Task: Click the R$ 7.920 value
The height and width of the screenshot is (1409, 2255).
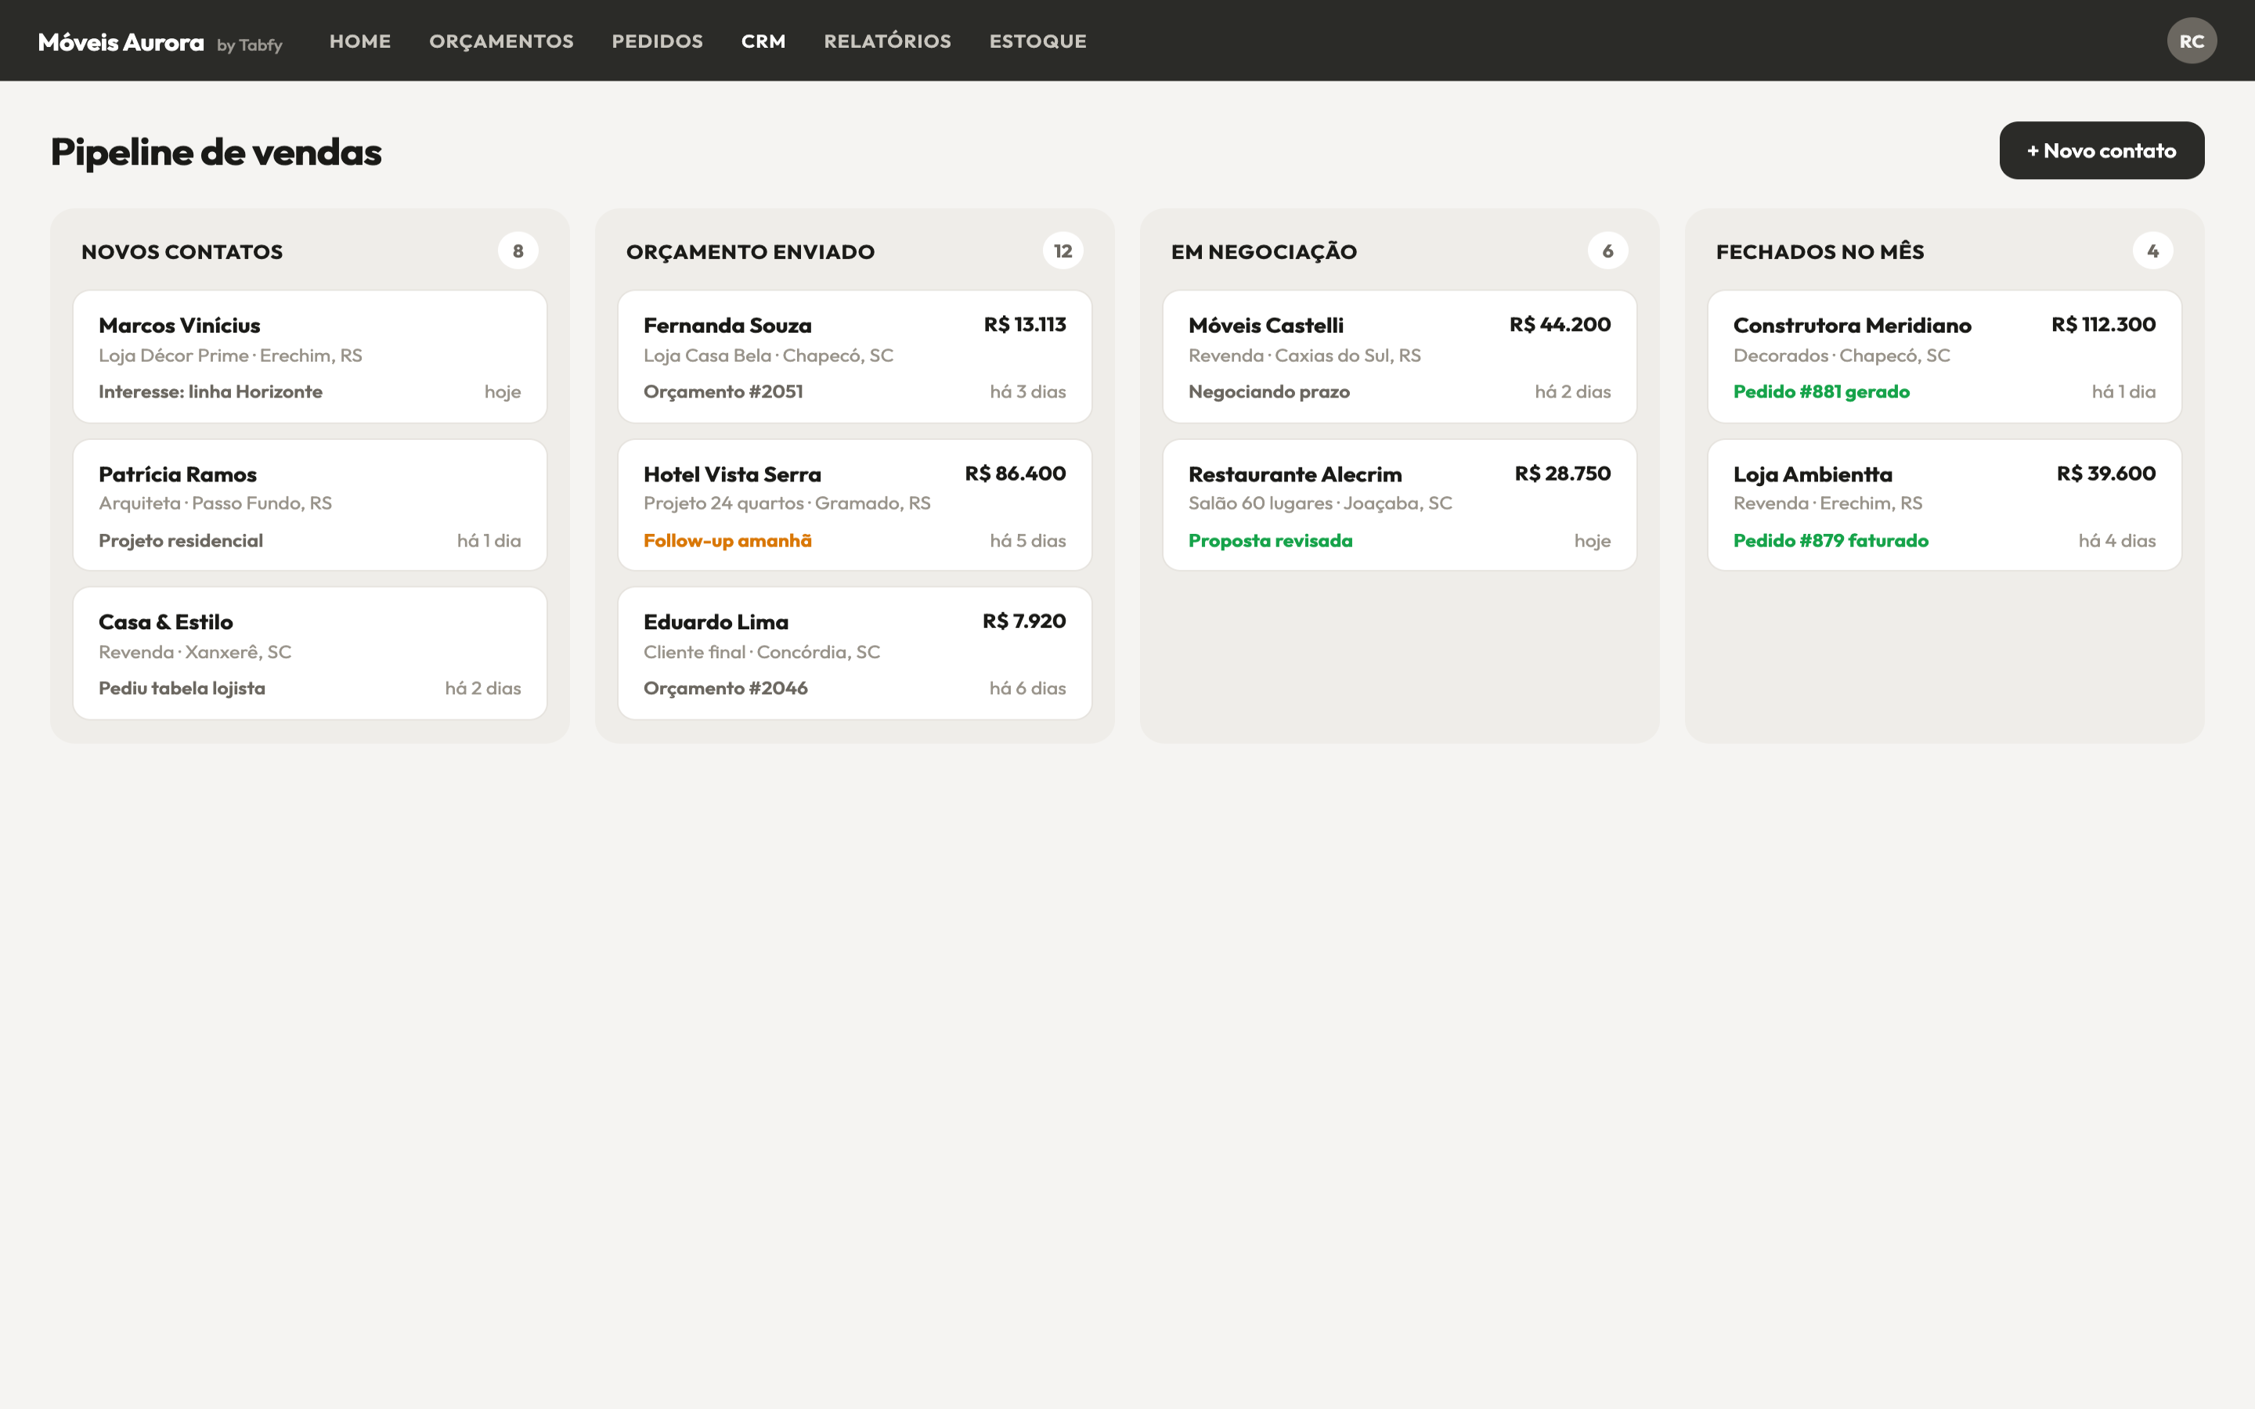Action: coord(1023,621)
